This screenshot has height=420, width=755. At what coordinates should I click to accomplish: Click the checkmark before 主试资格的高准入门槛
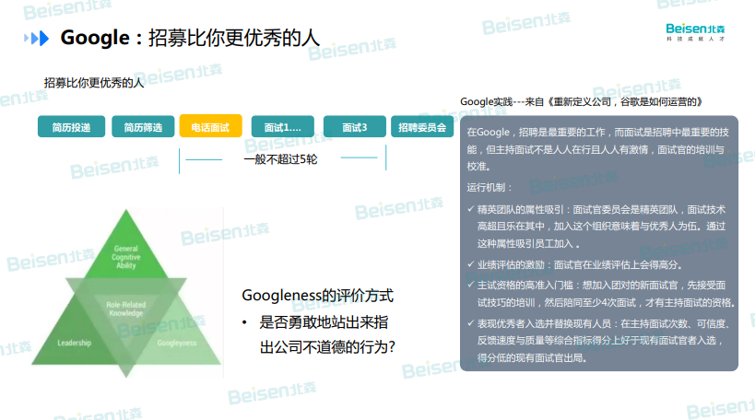[471, 285]
